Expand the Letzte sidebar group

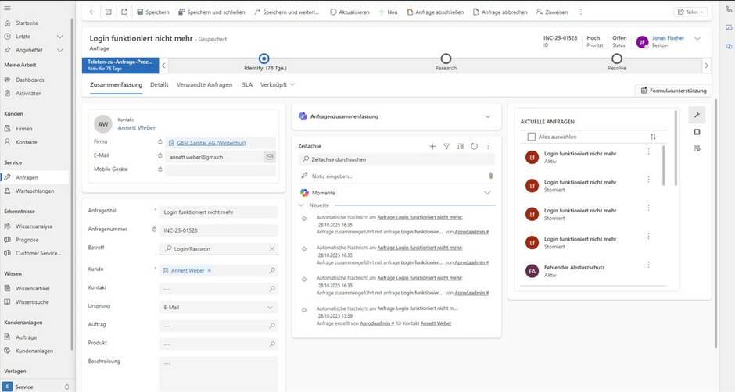click(x=60, y=37)
